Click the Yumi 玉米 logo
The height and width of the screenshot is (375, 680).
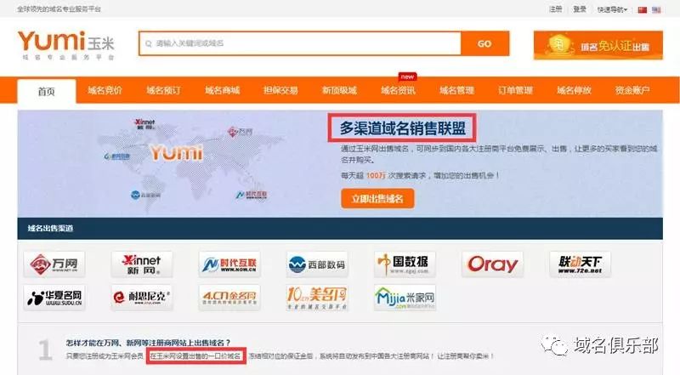point(66,45)
